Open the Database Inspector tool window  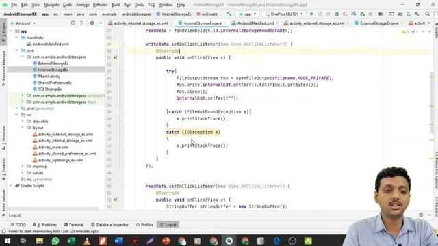[x=109, y=225]
